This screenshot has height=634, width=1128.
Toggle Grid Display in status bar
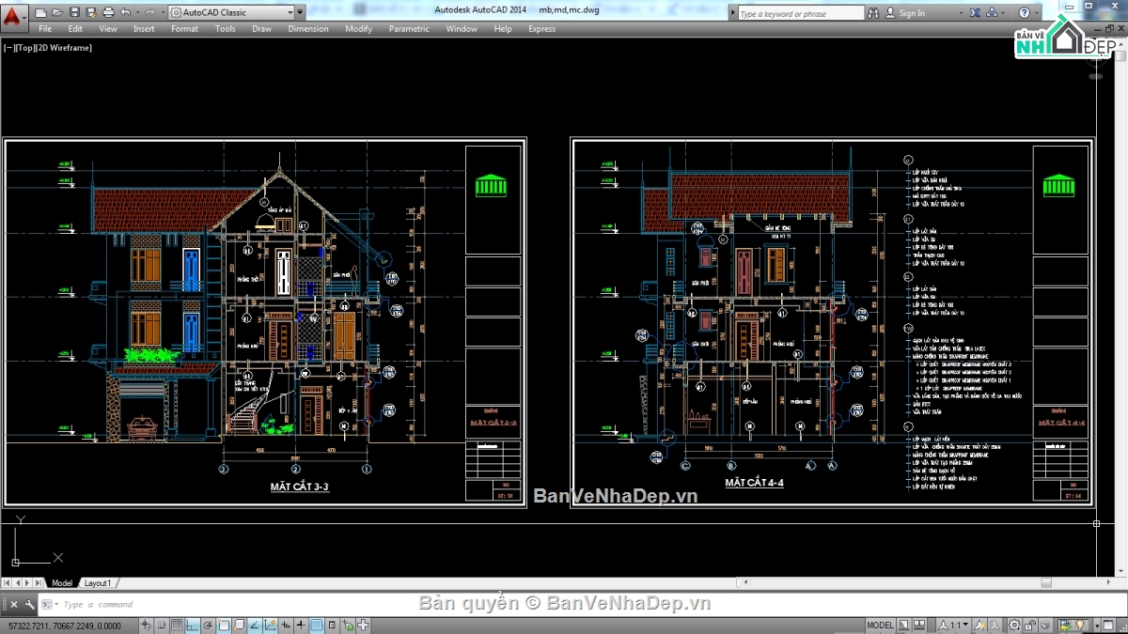(x=177, y=626)
